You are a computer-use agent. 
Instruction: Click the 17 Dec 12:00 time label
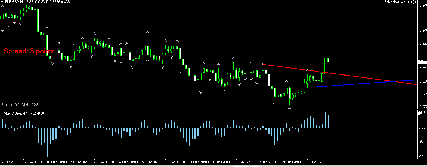point(33,162)
